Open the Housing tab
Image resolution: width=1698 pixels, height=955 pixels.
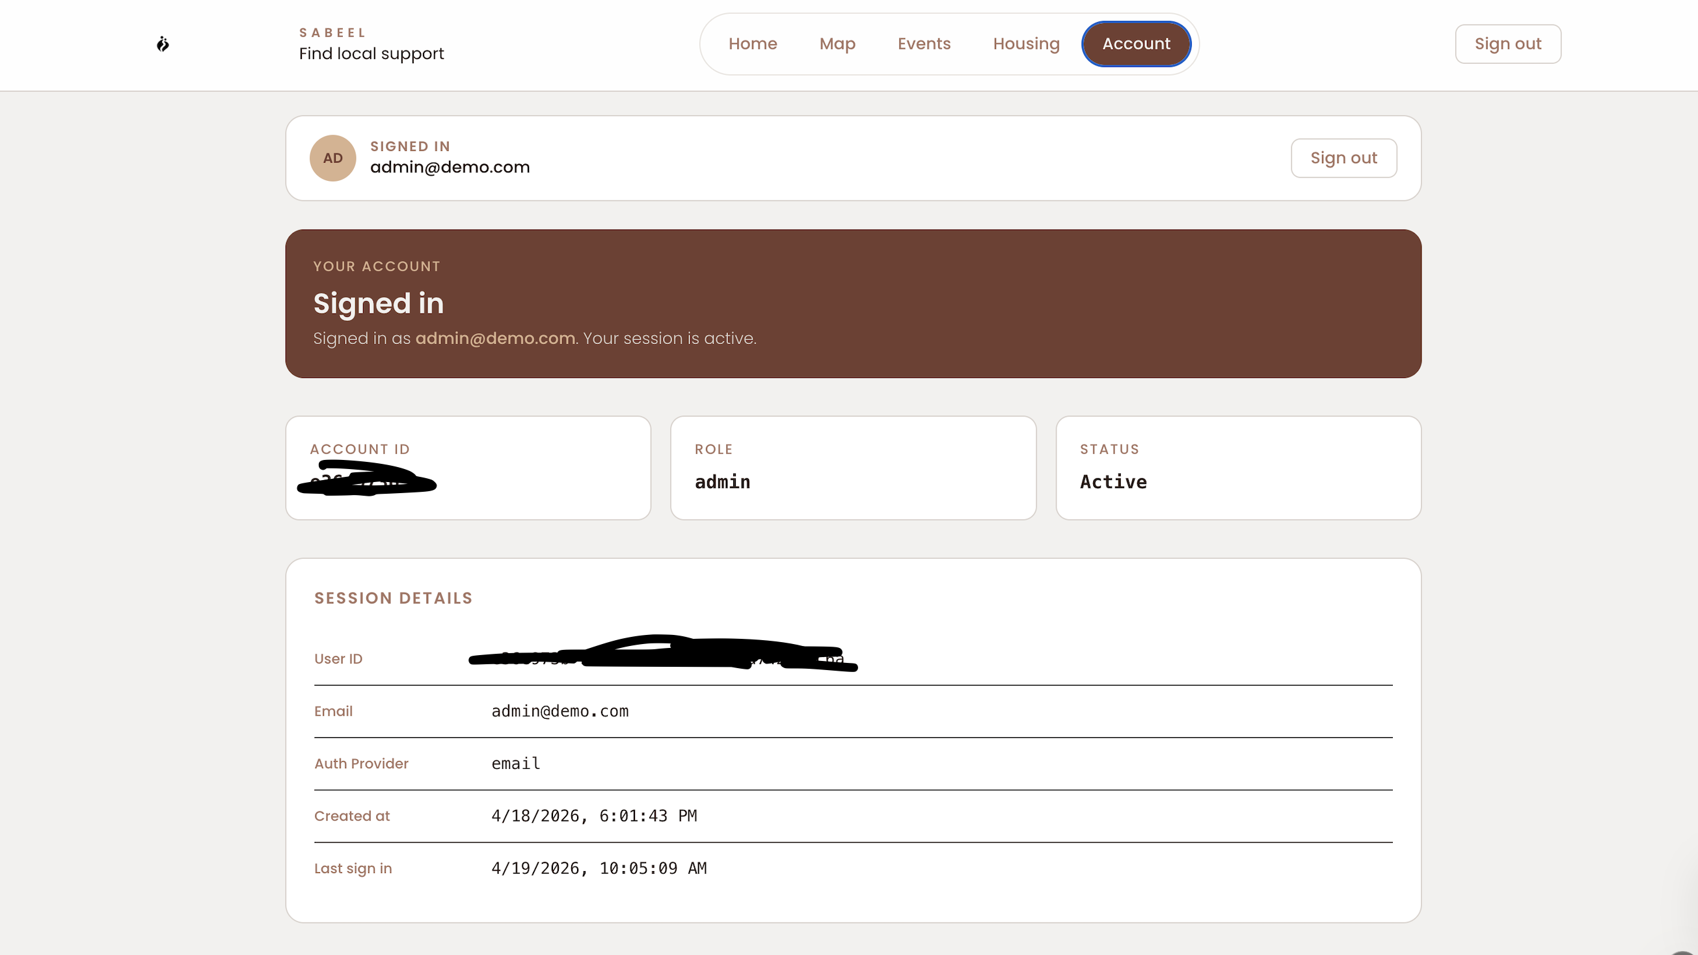1026,44
